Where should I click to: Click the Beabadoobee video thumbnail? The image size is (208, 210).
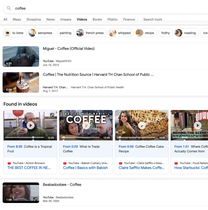(x=21, y=193)
